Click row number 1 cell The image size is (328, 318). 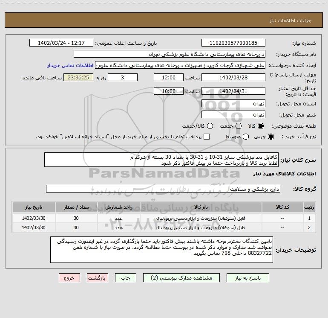point(309,218)
